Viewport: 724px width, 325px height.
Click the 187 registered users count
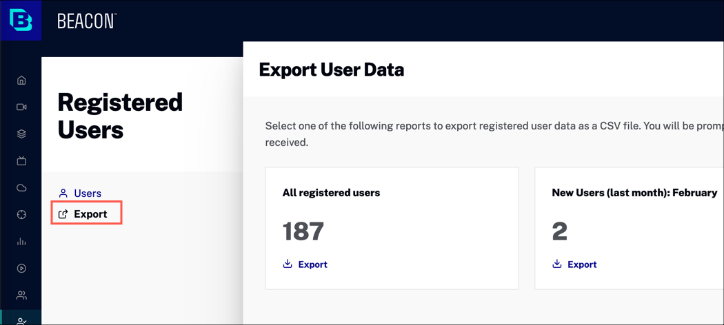click(x=303, y=231)
